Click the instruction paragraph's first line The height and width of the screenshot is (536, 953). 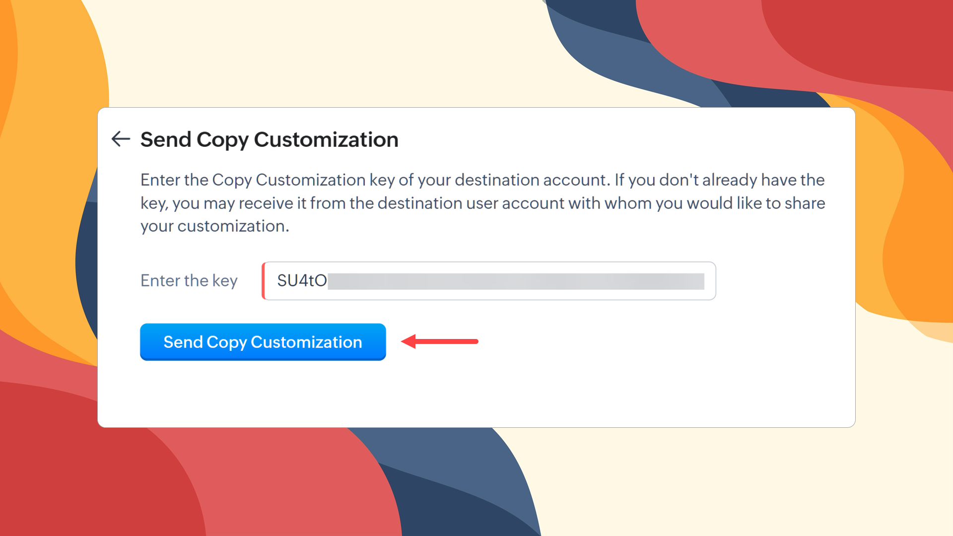coord(482,180)
